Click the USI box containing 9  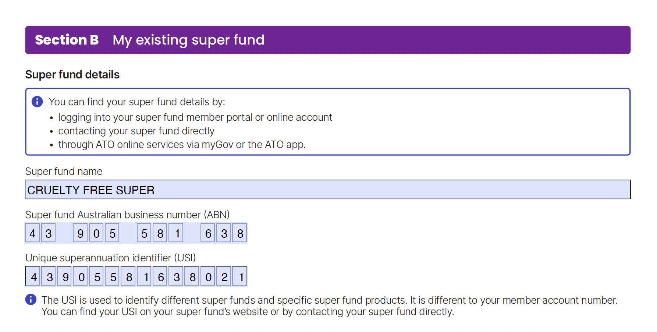pos(65,277)
